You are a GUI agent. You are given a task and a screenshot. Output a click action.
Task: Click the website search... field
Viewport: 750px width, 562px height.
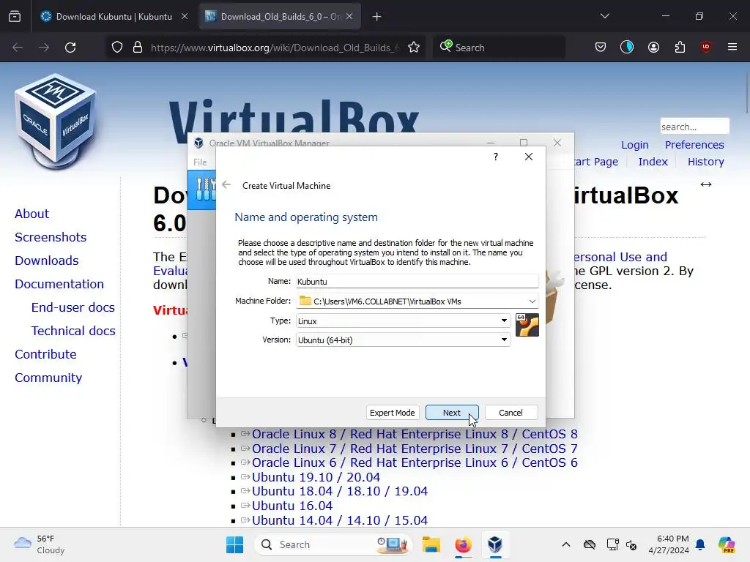[x=694, y=127]
